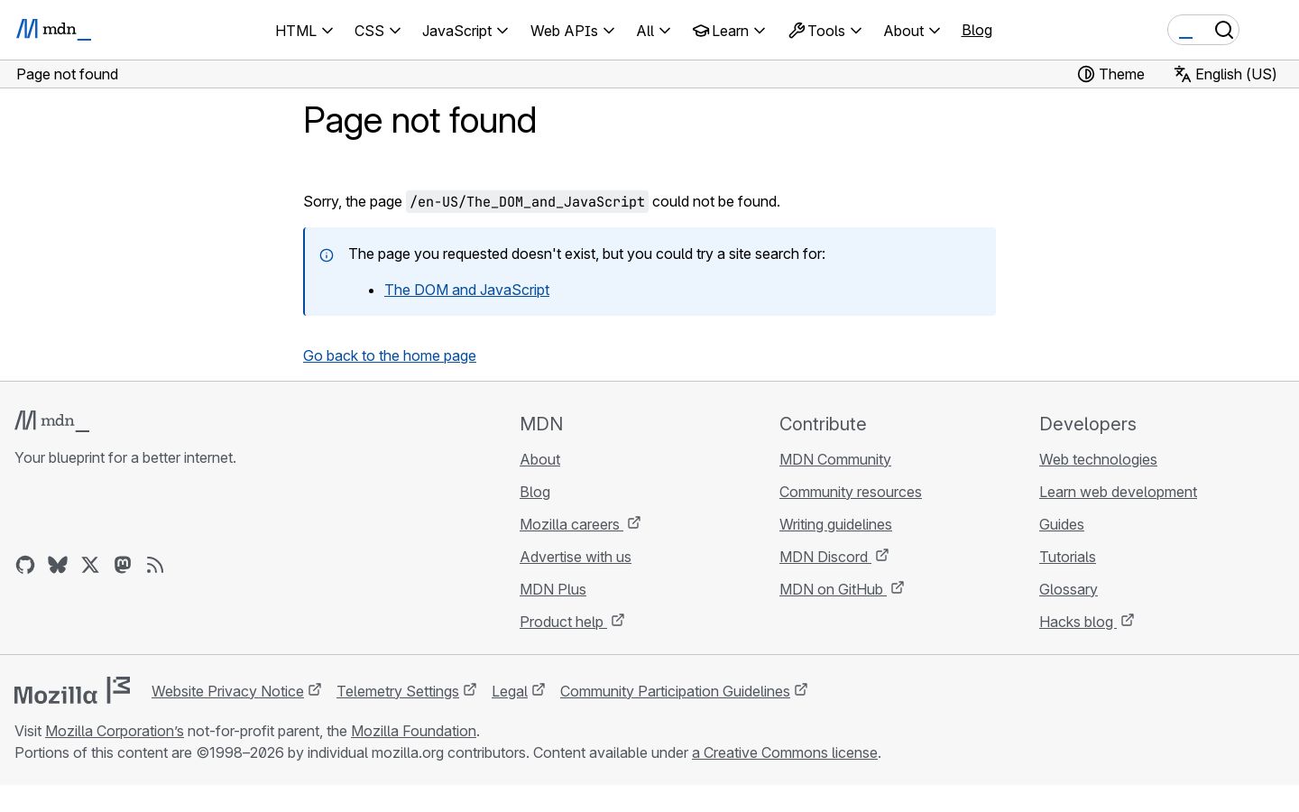Viewport: 1299px width, 812px height.
Task: Open the MDN on GitHub link
Action: pyautogui.click(x=842, y=589)
